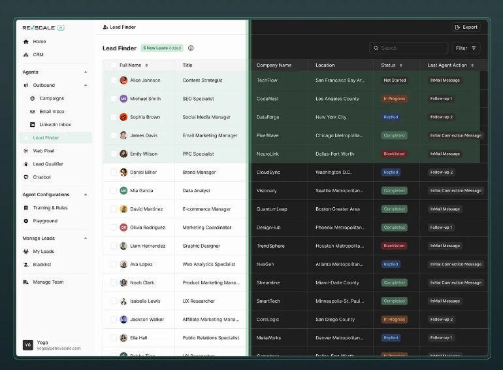Check the box next to Ava Lopez
Image resolution: width=503 pixels, height=370 pixels.
coord(113,264)
